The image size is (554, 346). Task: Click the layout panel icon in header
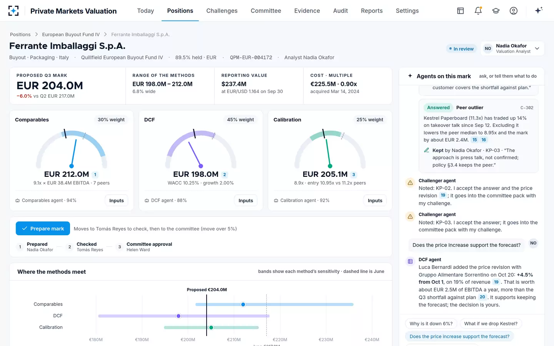click(461, 11)
